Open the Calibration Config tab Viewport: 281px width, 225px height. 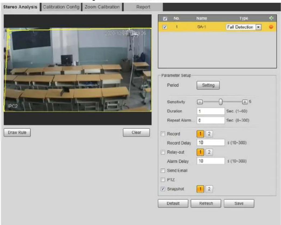[61, 7]
